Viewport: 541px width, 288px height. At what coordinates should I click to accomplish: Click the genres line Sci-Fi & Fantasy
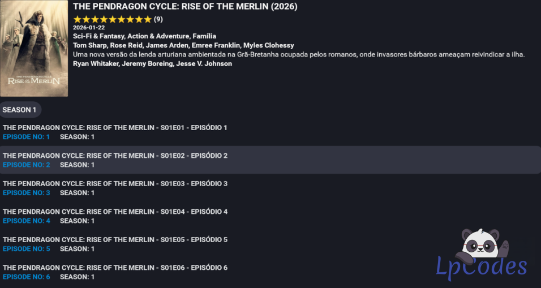[x=144, y=36]
